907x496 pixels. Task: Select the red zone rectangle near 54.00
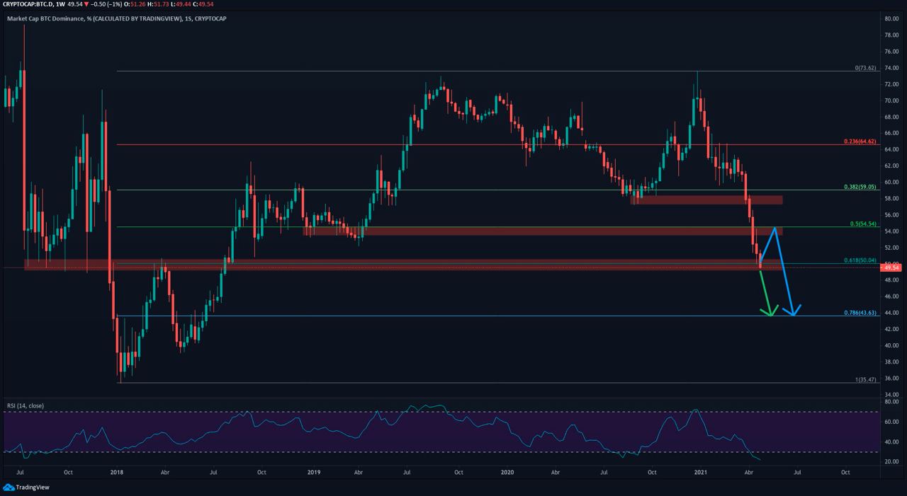tap(543, 231)
